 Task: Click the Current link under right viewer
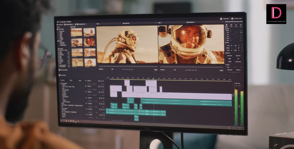(x=221, y=70)
